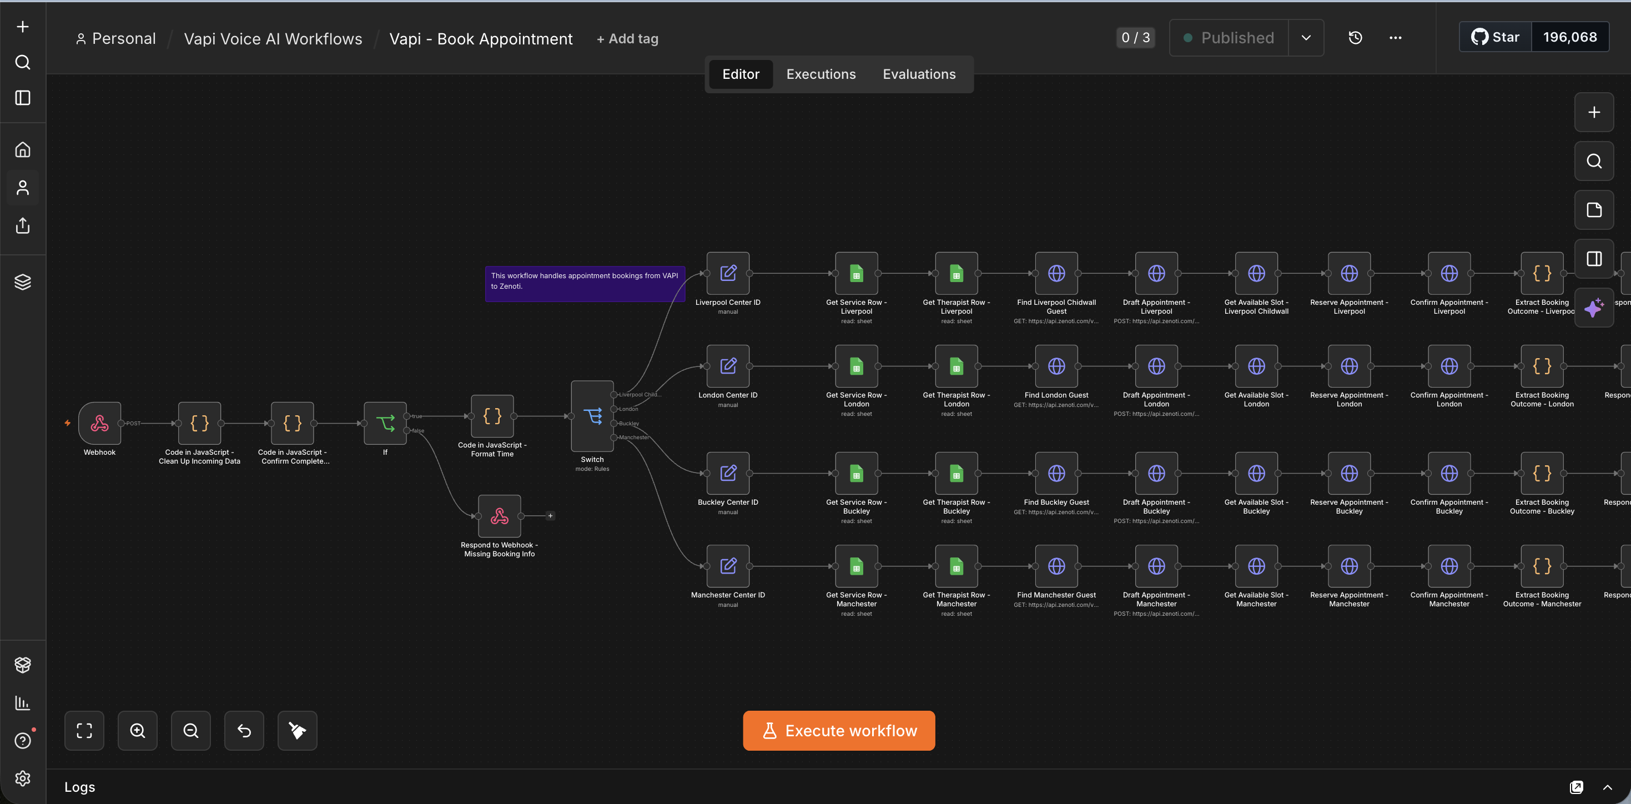Click the Published status button
This screenshot has width=1631, height=804.
coord(1229,38)
